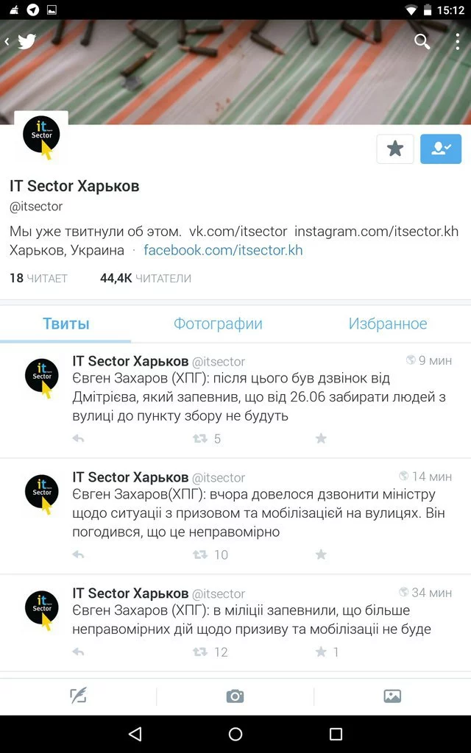Tap the Android home circle button
Screen dimensions: 471x753
(235, 734)
